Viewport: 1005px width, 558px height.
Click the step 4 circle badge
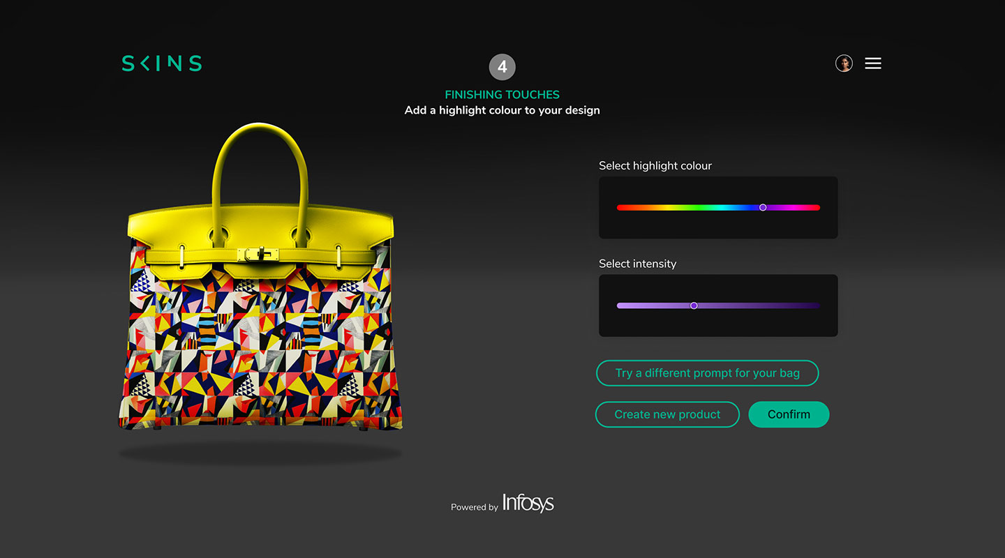click(502, 68)
